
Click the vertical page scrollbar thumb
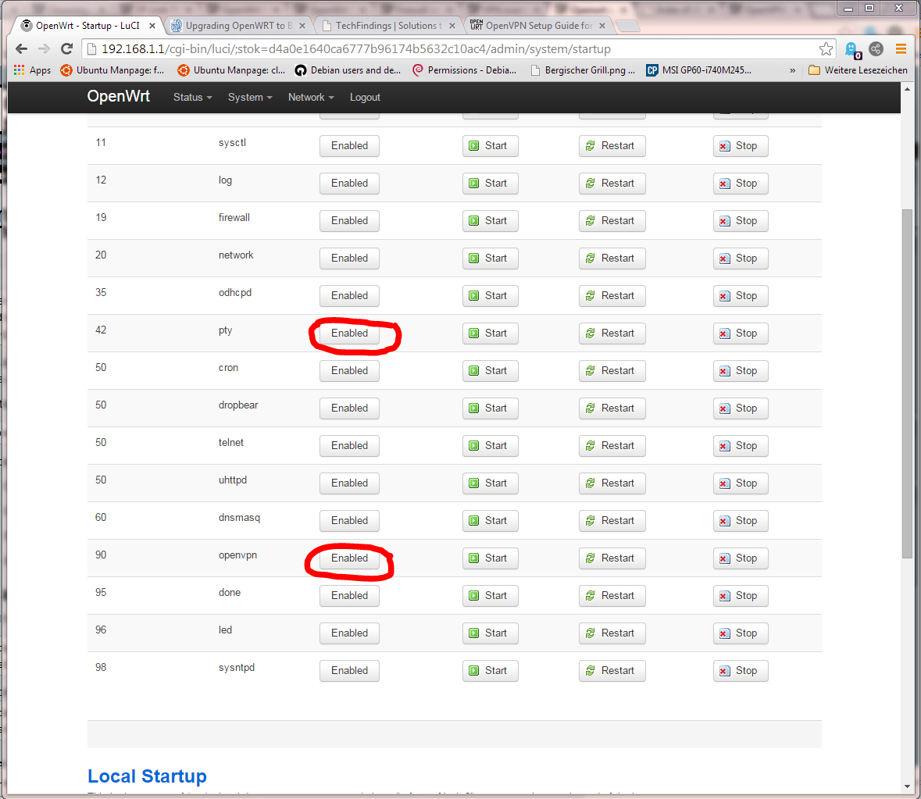pyautogui.click(x=906, y=383)
